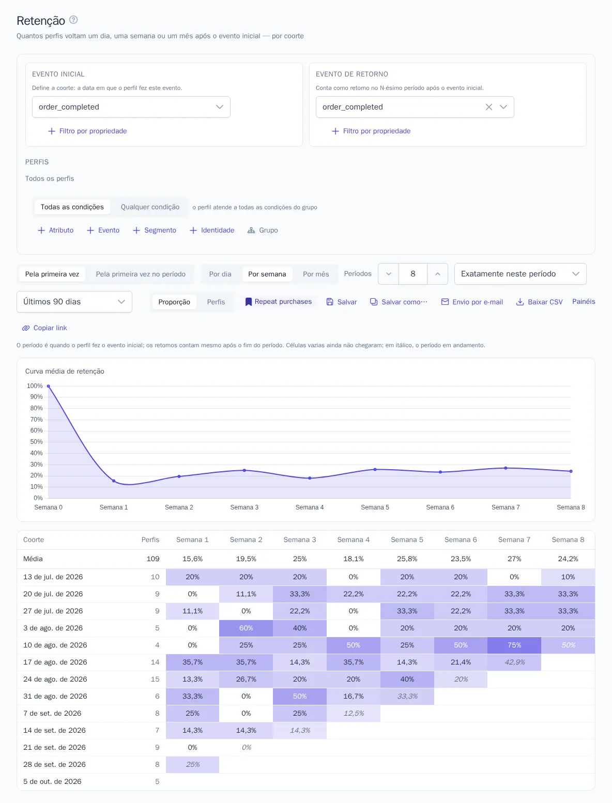Viewport: 612px width, 803px height.
Task: Click the plus icon beside Segmento
Action: pos(136,230)
